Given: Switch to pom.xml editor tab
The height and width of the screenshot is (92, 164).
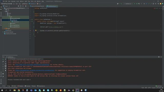Looking at the screenshot, I should (x=38, y=6).
